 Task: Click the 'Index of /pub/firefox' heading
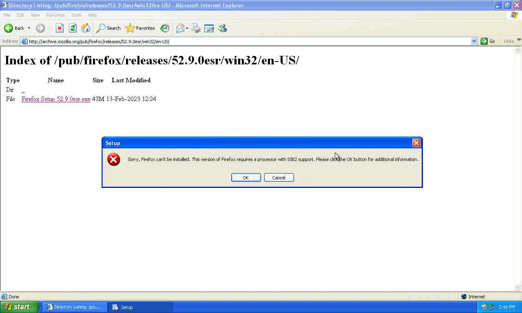coord(152,60)
